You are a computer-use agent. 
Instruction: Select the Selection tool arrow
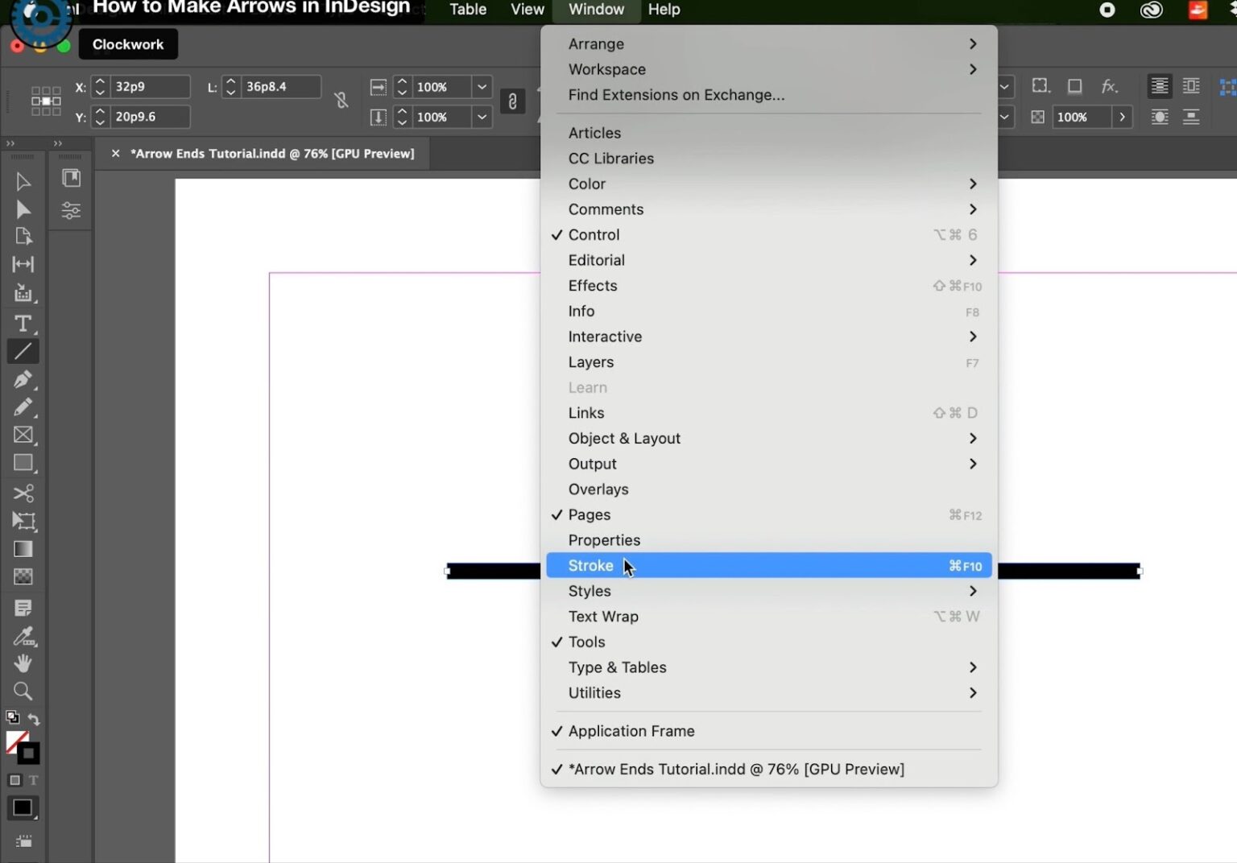(23, 182)
